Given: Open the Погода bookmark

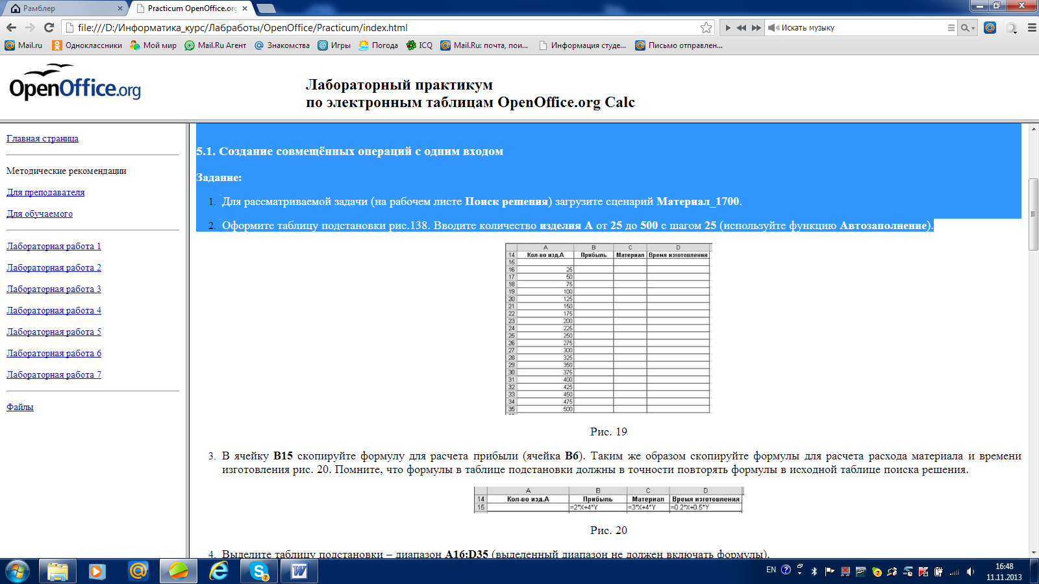Looking at the screenshot, I should coord(379,45).
